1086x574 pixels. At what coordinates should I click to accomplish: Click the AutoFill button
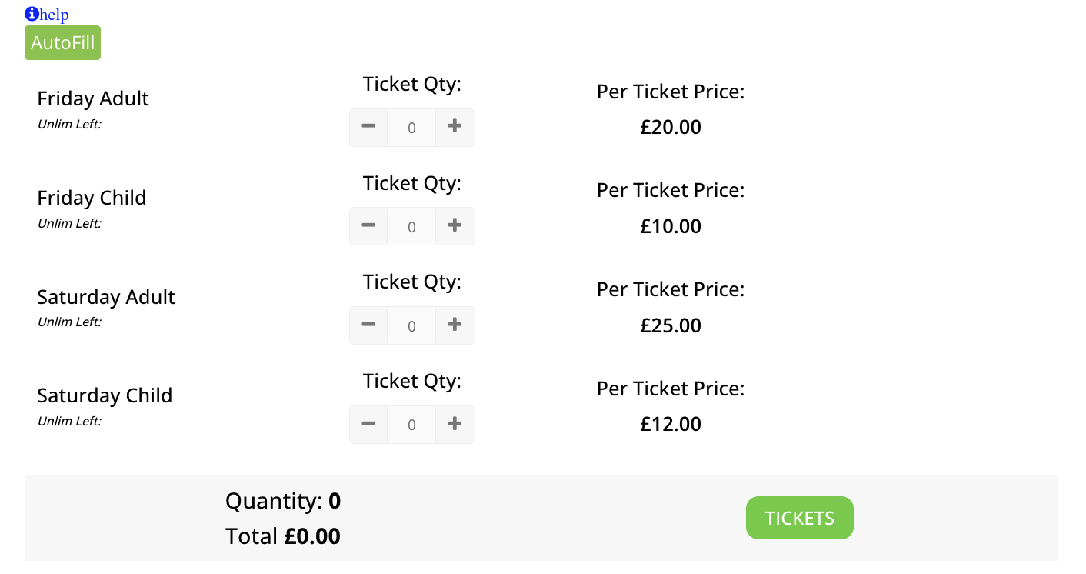pos(62,42)
